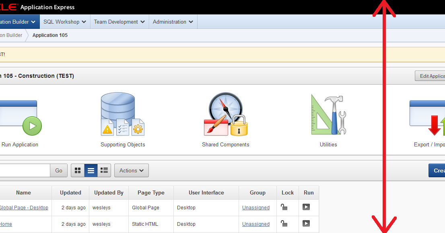Open the Team Development menu
This screenshot has width=445, height=233.
click(x=119, y=22)
